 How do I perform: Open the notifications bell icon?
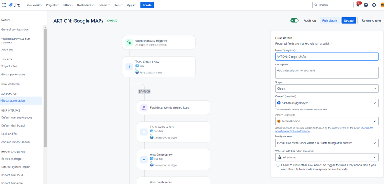(x=358, y=5)
